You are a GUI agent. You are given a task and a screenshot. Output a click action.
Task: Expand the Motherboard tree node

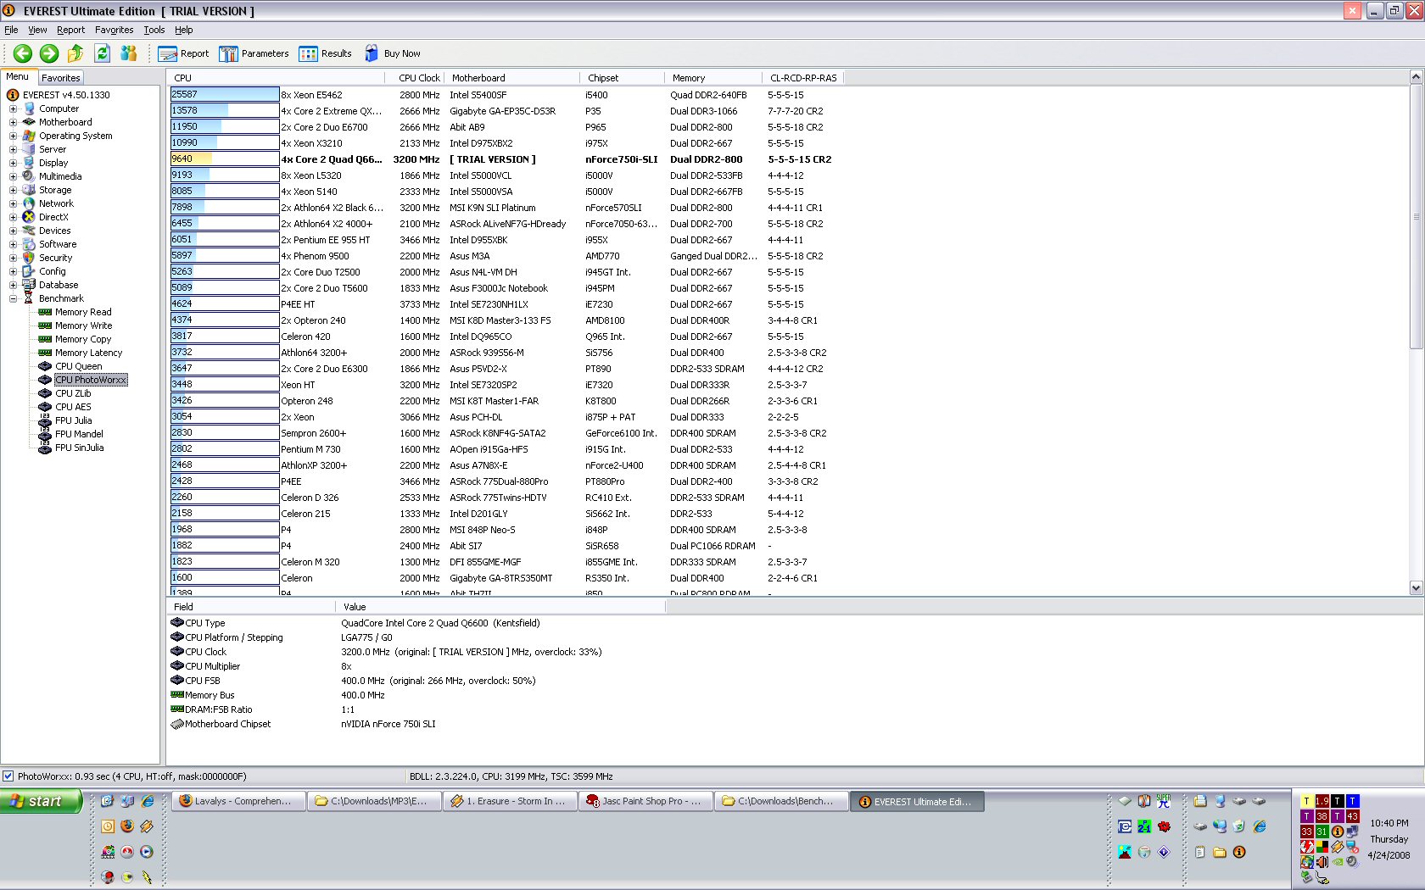tap(13, 122)
